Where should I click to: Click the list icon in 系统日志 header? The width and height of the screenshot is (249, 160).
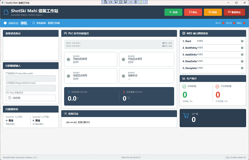click(65, 114)
